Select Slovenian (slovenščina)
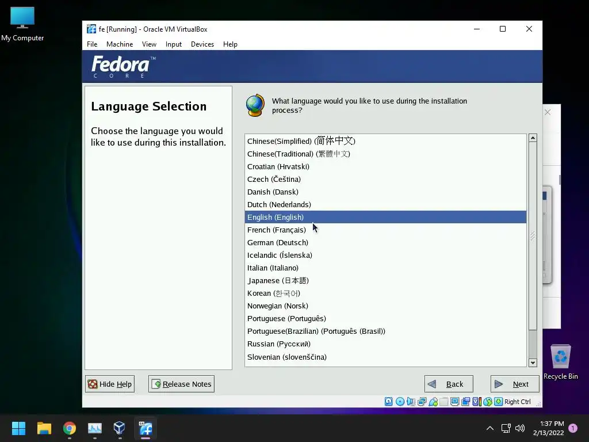 (385, 357)
